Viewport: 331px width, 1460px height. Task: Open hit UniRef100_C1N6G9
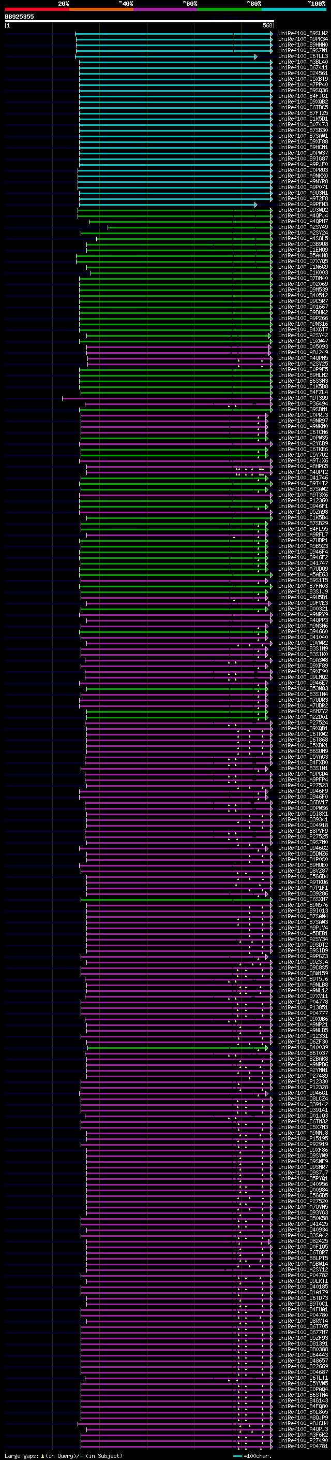[303, 267]
